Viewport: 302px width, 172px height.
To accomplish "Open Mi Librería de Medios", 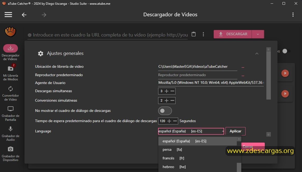I will [11, 72].
